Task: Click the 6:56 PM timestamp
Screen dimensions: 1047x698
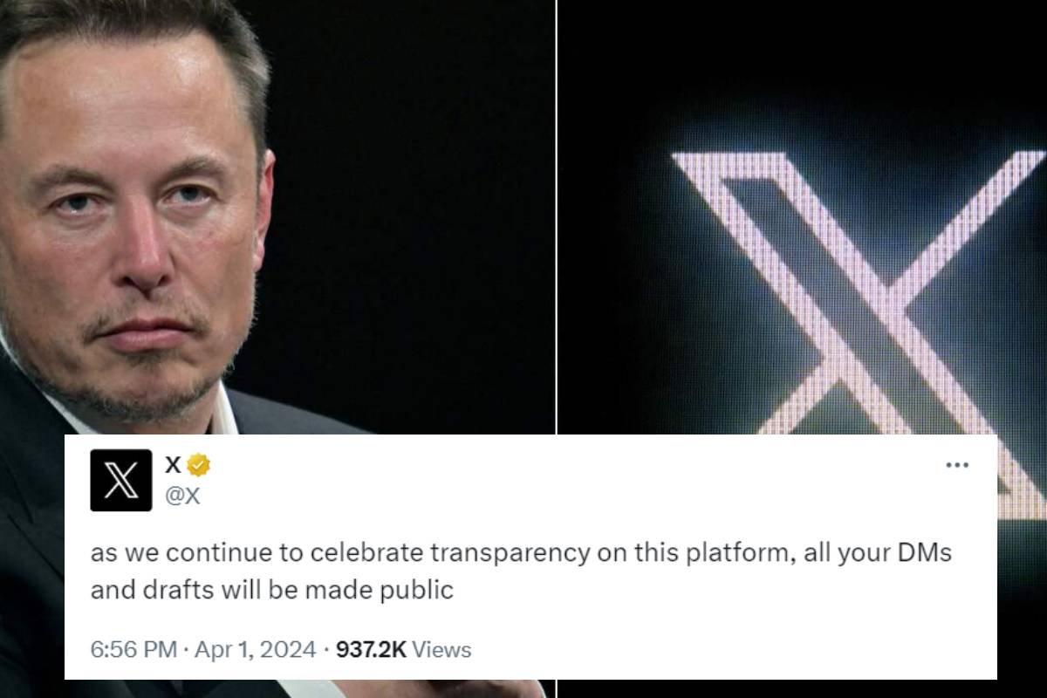Action: pyautogui.click(x=133, y=650)
